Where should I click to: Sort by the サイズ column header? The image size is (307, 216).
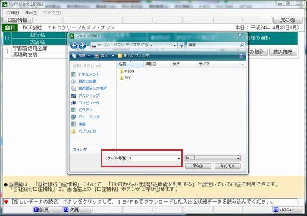click(x=211, y=64)
